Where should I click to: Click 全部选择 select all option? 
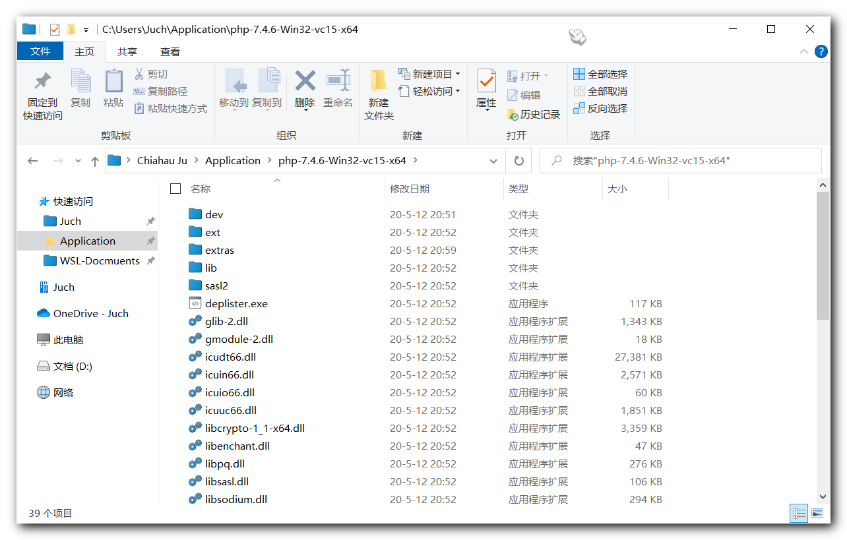pos(600,75)
